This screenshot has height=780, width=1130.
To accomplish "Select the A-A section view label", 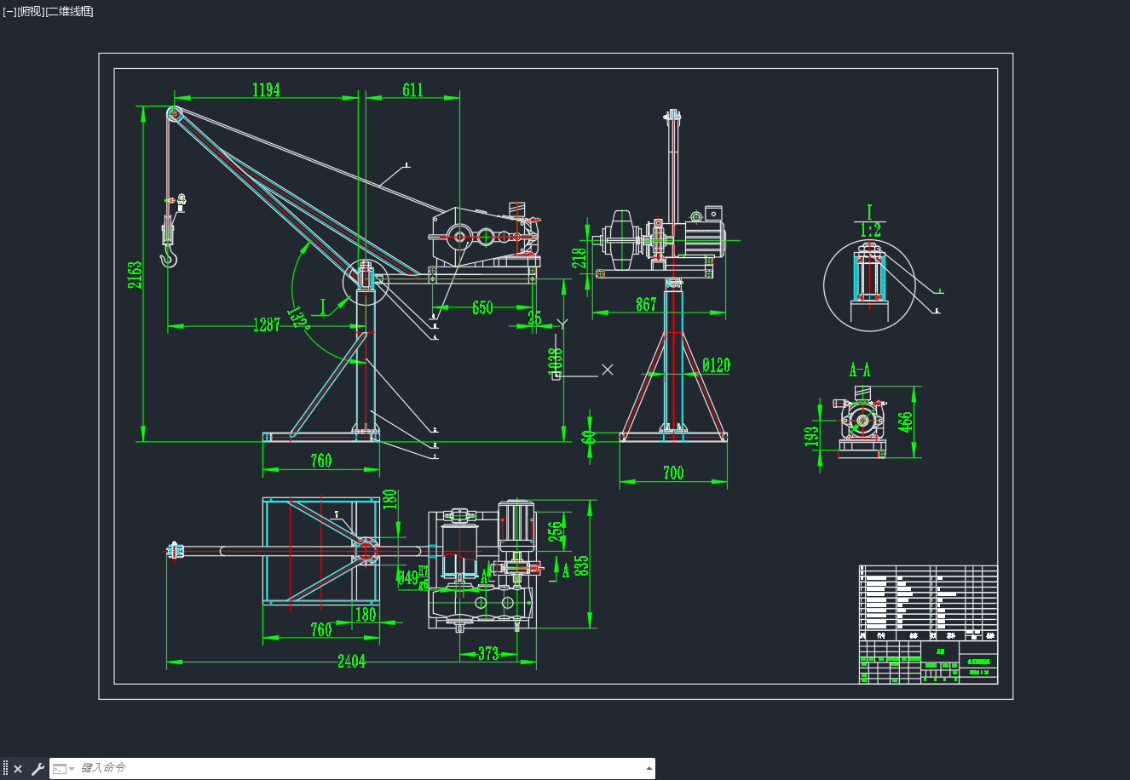I will [860, 370].
